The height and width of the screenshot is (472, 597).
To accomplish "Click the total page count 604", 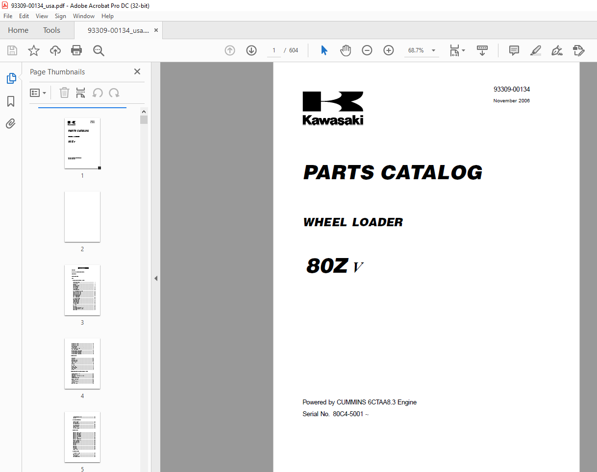I will tap(294, 50).
